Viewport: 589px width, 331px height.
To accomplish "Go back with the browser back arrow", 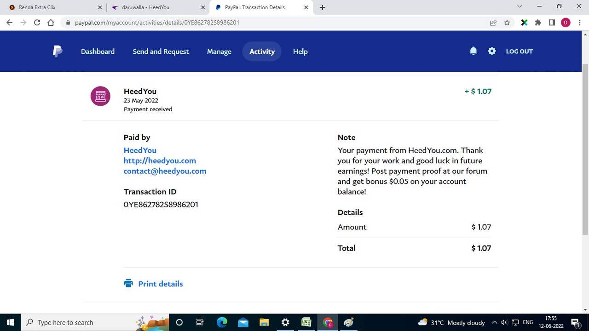I will (9, 23).
